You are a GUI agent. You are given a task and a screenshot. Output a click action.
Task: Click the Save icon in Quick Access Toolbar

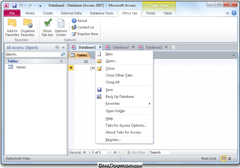(x=14, y=5)
